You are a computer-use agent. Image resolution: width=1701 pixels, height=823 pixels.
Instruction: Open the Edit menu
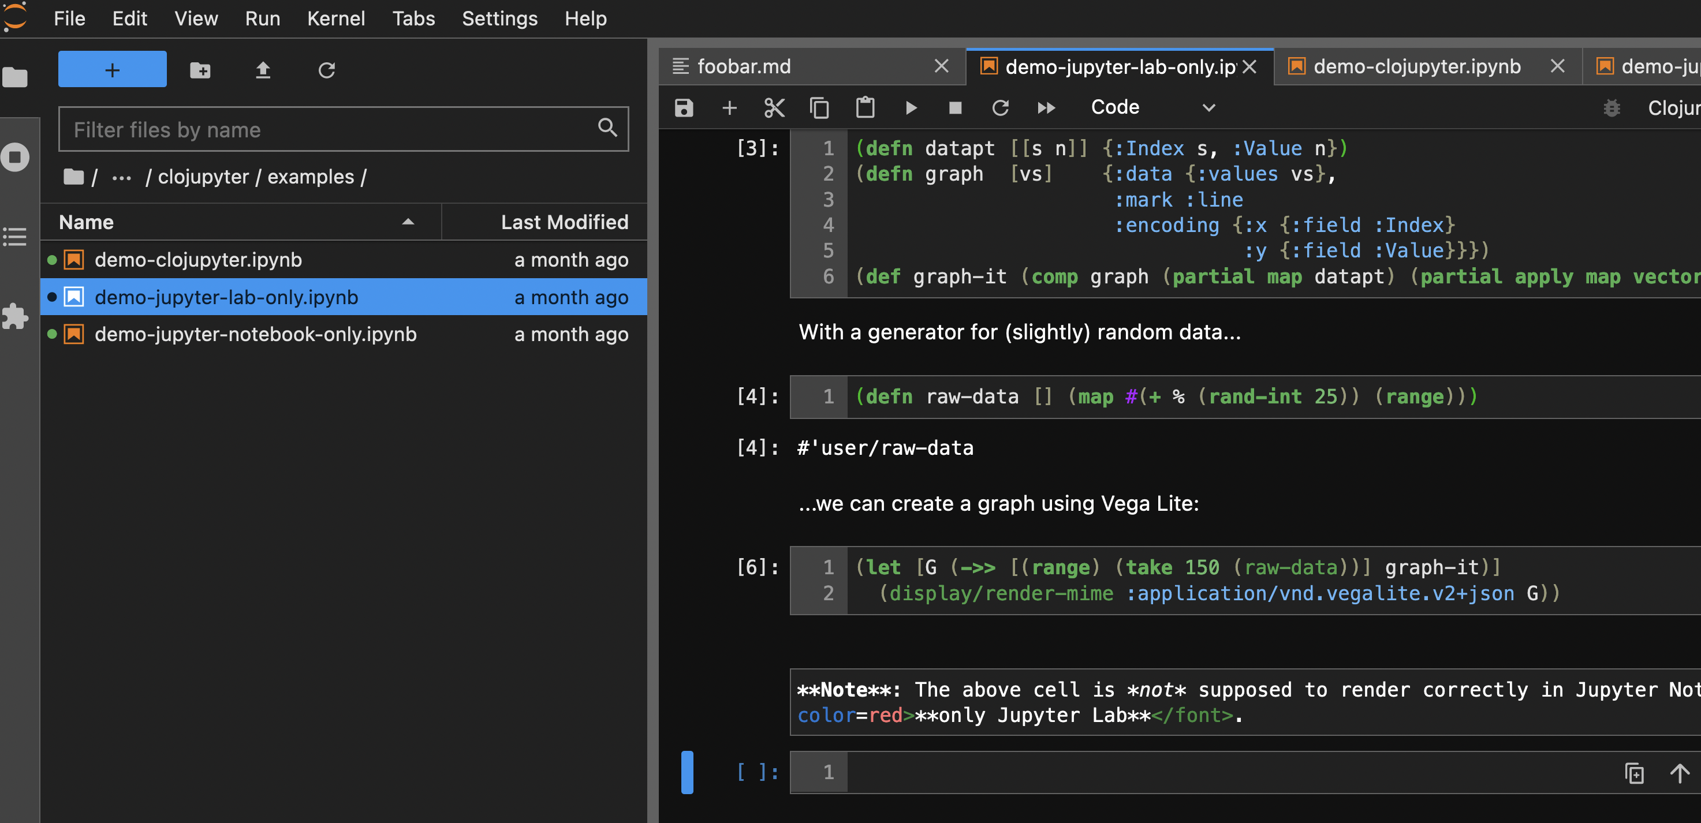(129, 18)
